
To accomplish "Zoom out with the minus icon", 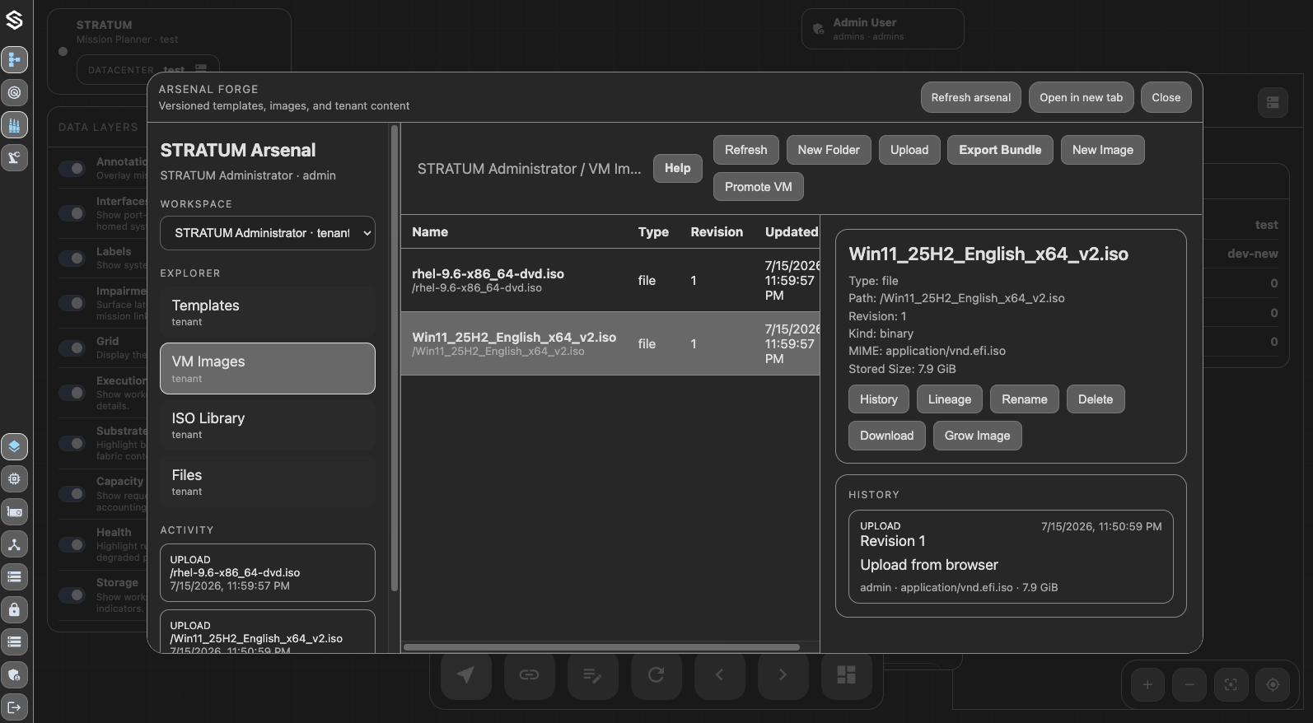I will (1189, 684).
